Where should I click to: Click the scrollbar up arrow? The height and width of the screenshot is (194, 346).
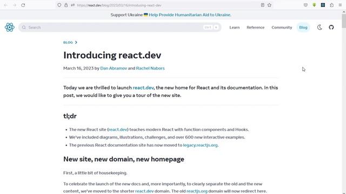344,12
